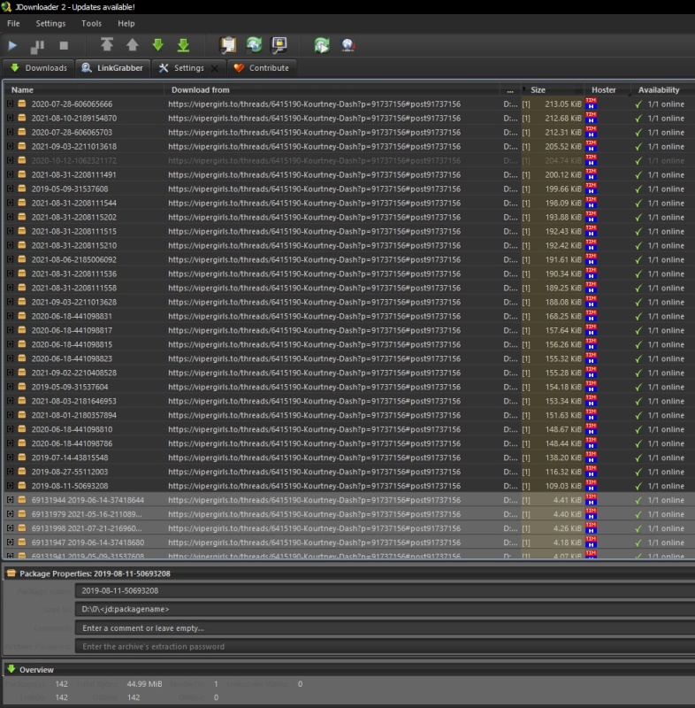Stop all downloads with the stop icon
This screenshot has width=695, height=708.
pos(64,45)
